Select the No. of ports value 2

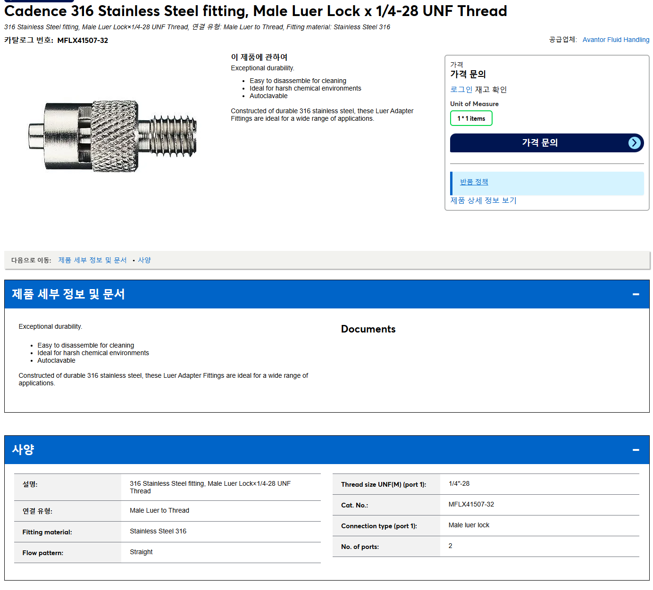(451, 546)
